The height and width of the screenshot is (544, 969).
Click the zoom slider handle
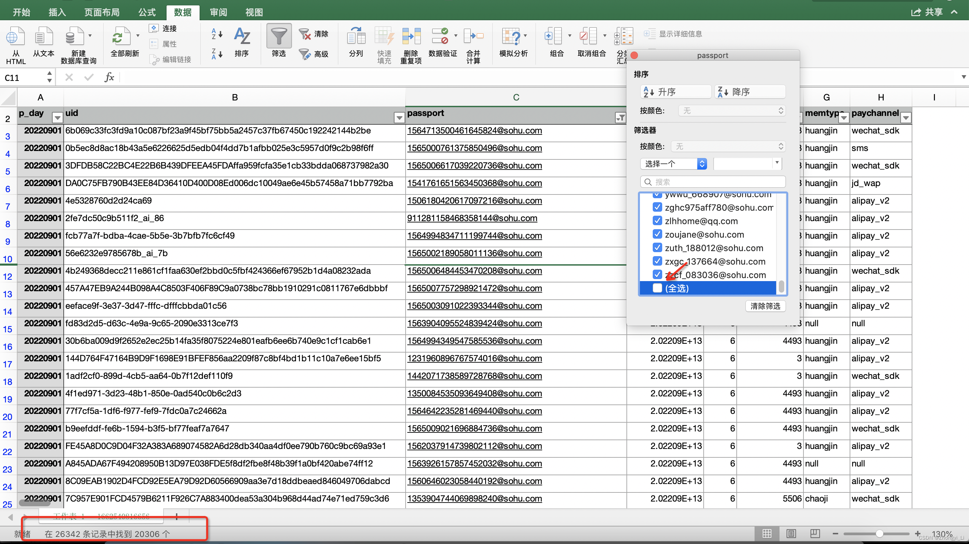point(879,534)
